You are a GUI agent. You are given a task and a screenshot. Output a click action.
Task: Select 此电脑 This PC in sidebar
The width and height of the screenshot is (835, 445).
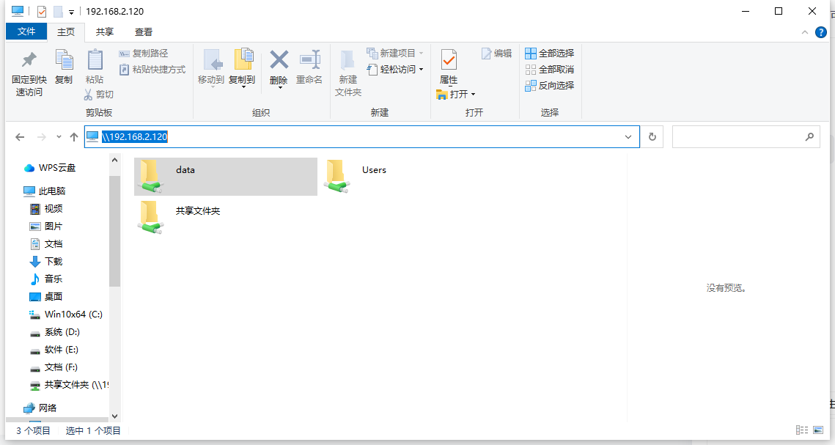point(45,191)
